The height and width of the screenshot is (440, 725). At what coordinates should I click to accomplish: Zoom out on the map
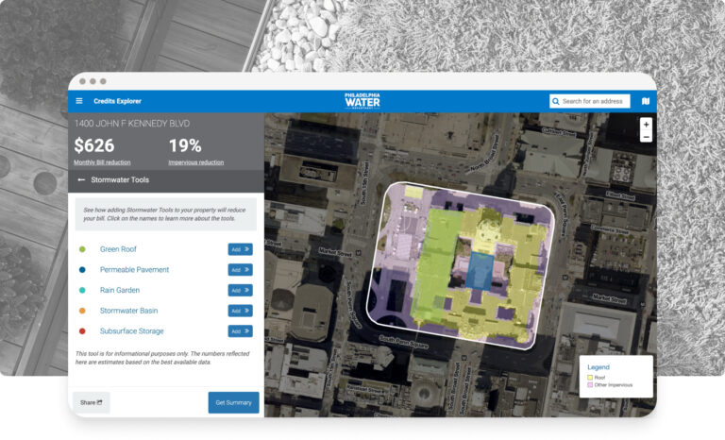pyautogui.click(x=646, y=137)
